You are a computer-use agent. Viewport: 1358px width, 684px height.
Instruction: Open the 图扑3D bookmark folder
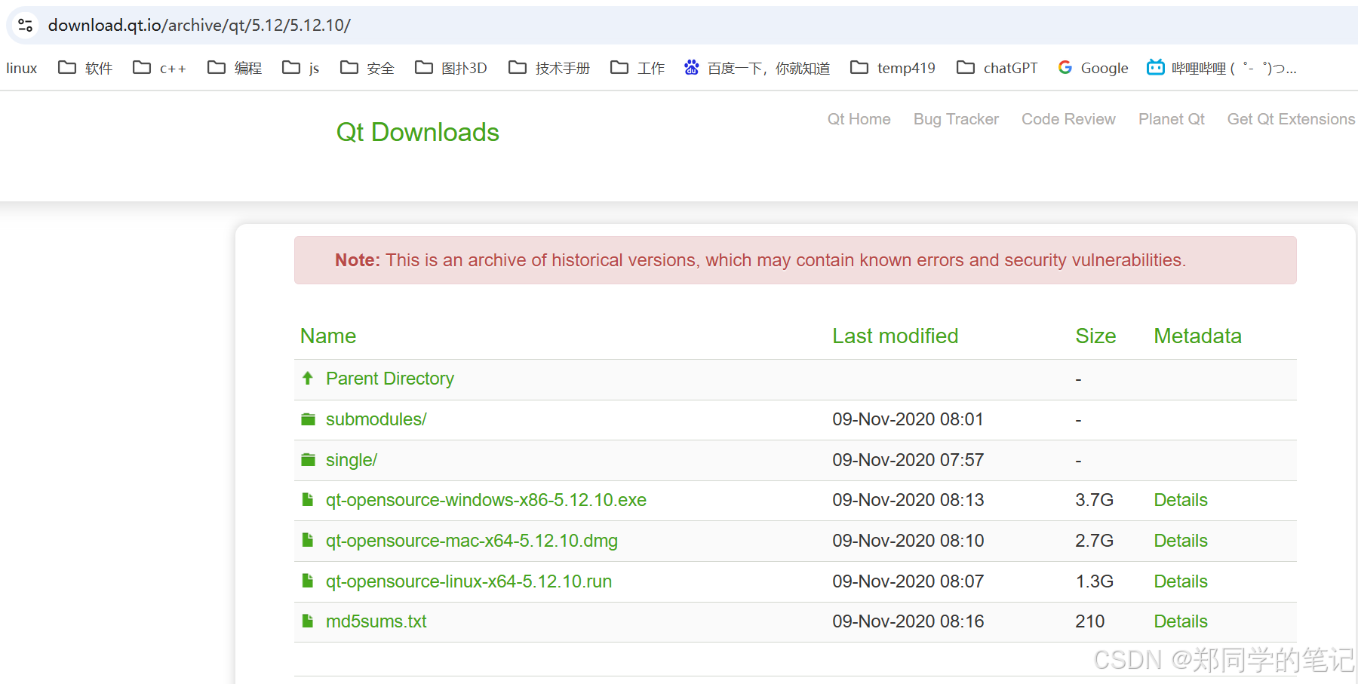click(451, 68)
